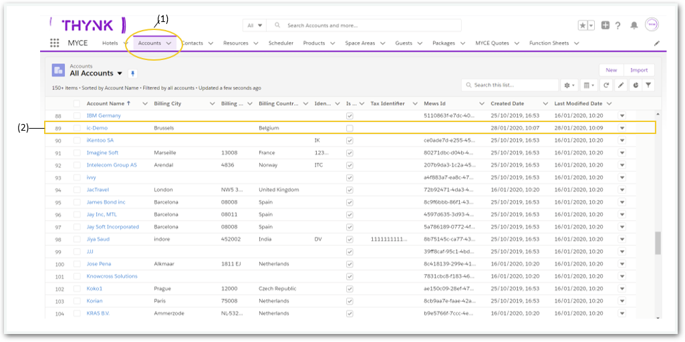
Task: Go to the Contacts tab
Action: pyautogui.click(x=192, y=43)
